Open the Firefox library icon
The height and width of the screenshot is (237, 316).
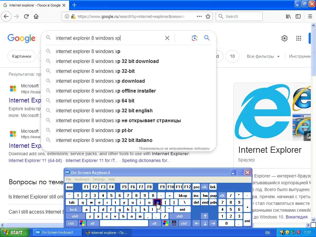click(288, 17)
